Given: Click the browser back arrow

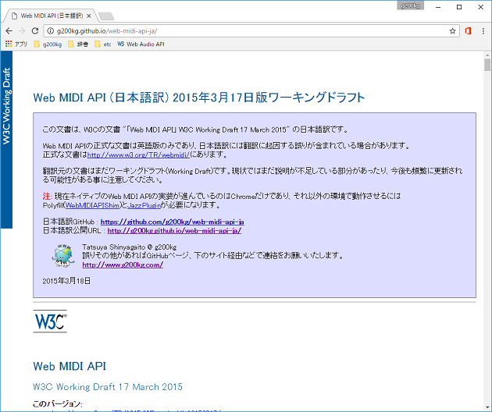Looking at the screenshot, I should pos(9,30).
